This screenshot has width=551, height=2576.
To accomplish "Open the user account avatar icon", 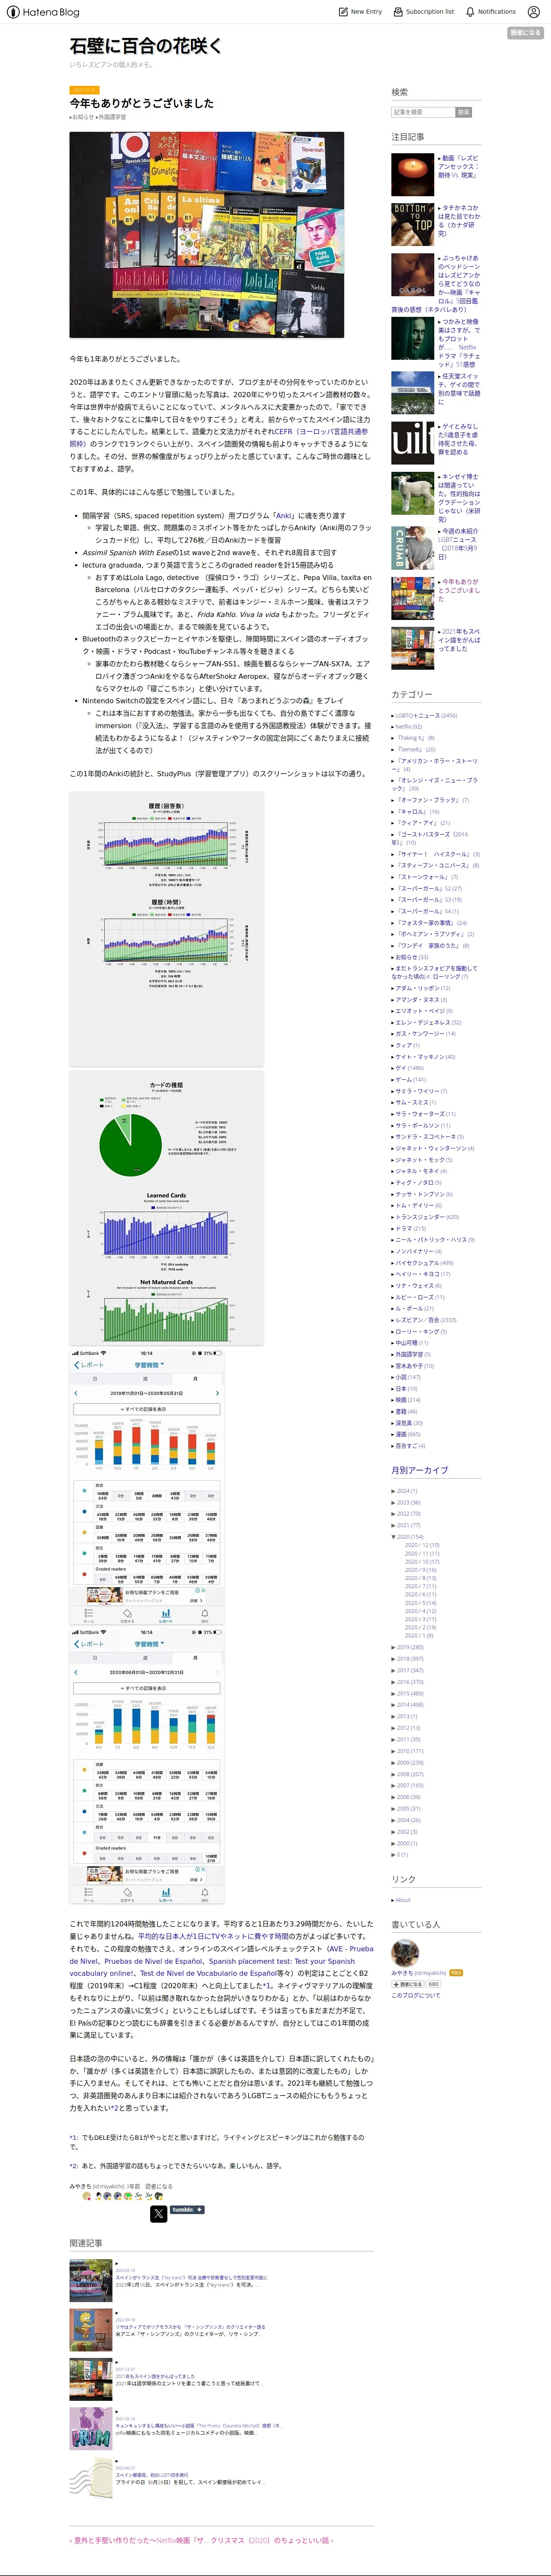I will pyautogui.click(x=533, y=12).
